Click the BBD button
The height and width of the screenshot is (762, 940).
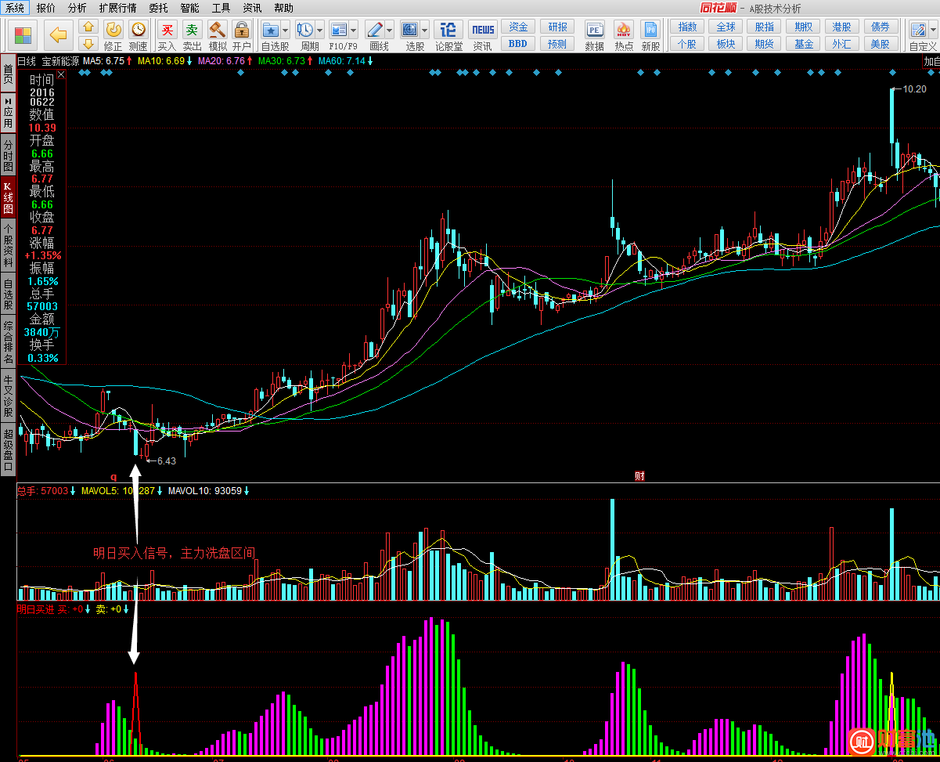[518, 44]
